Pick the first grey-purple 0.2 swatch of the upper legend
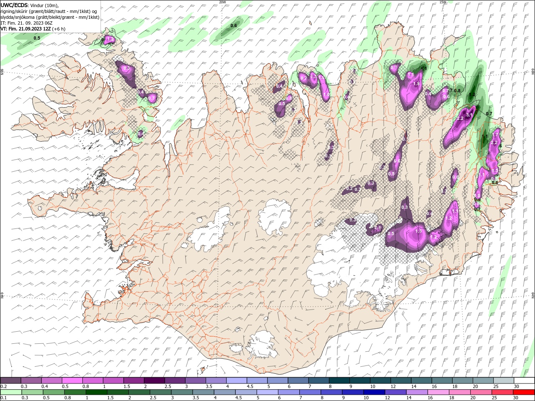The height and width of the screenshot is (401, 535). point(11,381)
